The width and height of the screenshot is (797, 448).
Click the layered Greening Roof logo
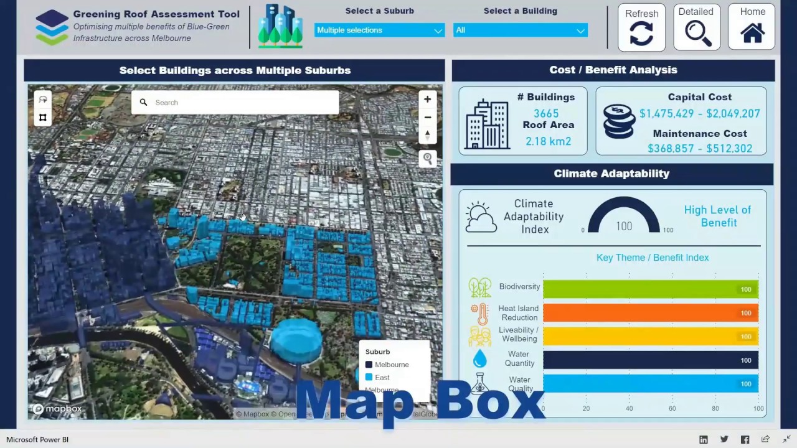coord(52,27)
